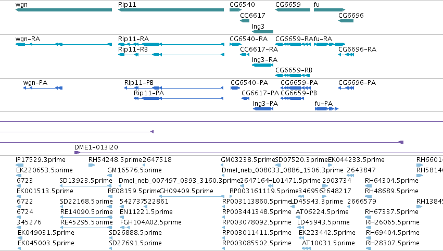Click the EN11221.5prime EST label
The height and width of the screenshot is (251, 443).
click(146, 212)
